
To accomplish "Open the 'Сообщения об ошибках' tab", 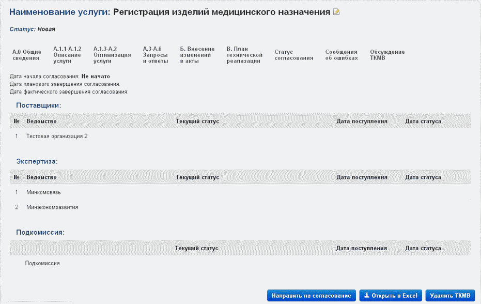I will click(x=341, y=55).
